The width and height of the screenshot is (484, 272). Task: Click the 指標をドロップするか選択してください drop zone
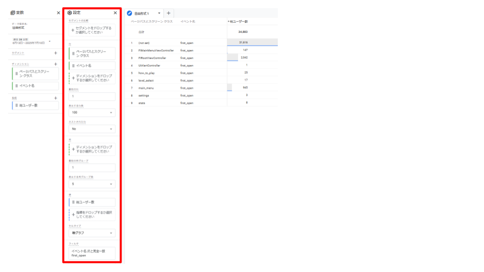pyautogui.click(x=92, y=215)
